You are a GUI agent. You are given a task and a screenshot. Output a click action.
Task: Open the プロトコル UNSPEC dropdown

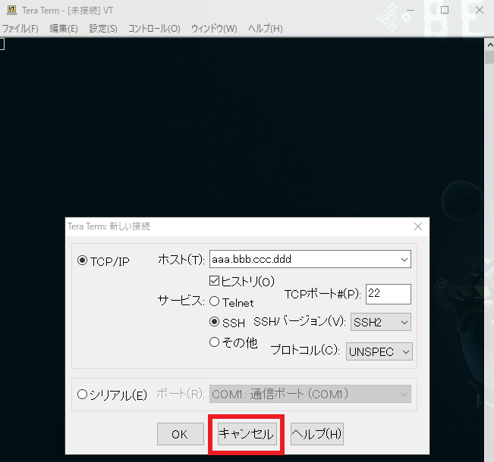tap(379, 351)
